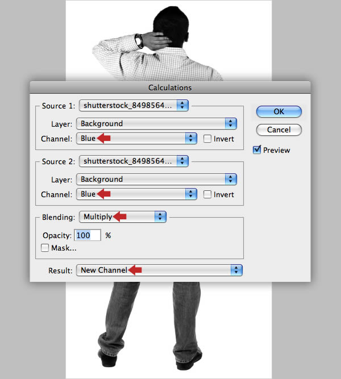Open the Source 2 Channel dropdown

tap(136, 194)
